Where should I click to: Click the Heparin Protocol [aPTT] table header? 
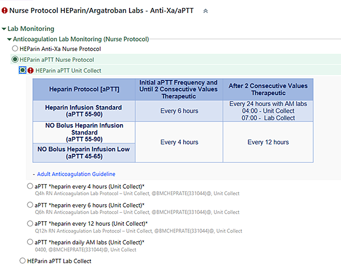click(x=84, y=90)
